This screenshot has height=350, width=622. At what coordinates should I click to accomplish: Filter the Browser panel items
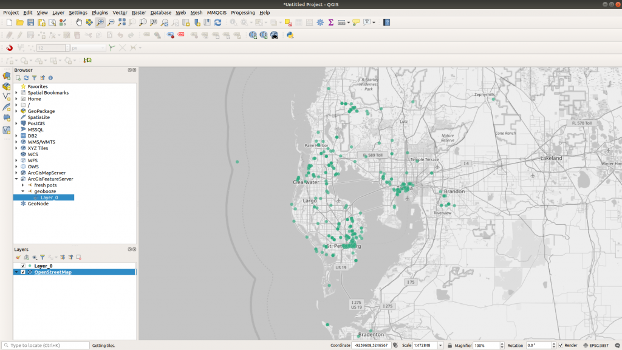35,78
